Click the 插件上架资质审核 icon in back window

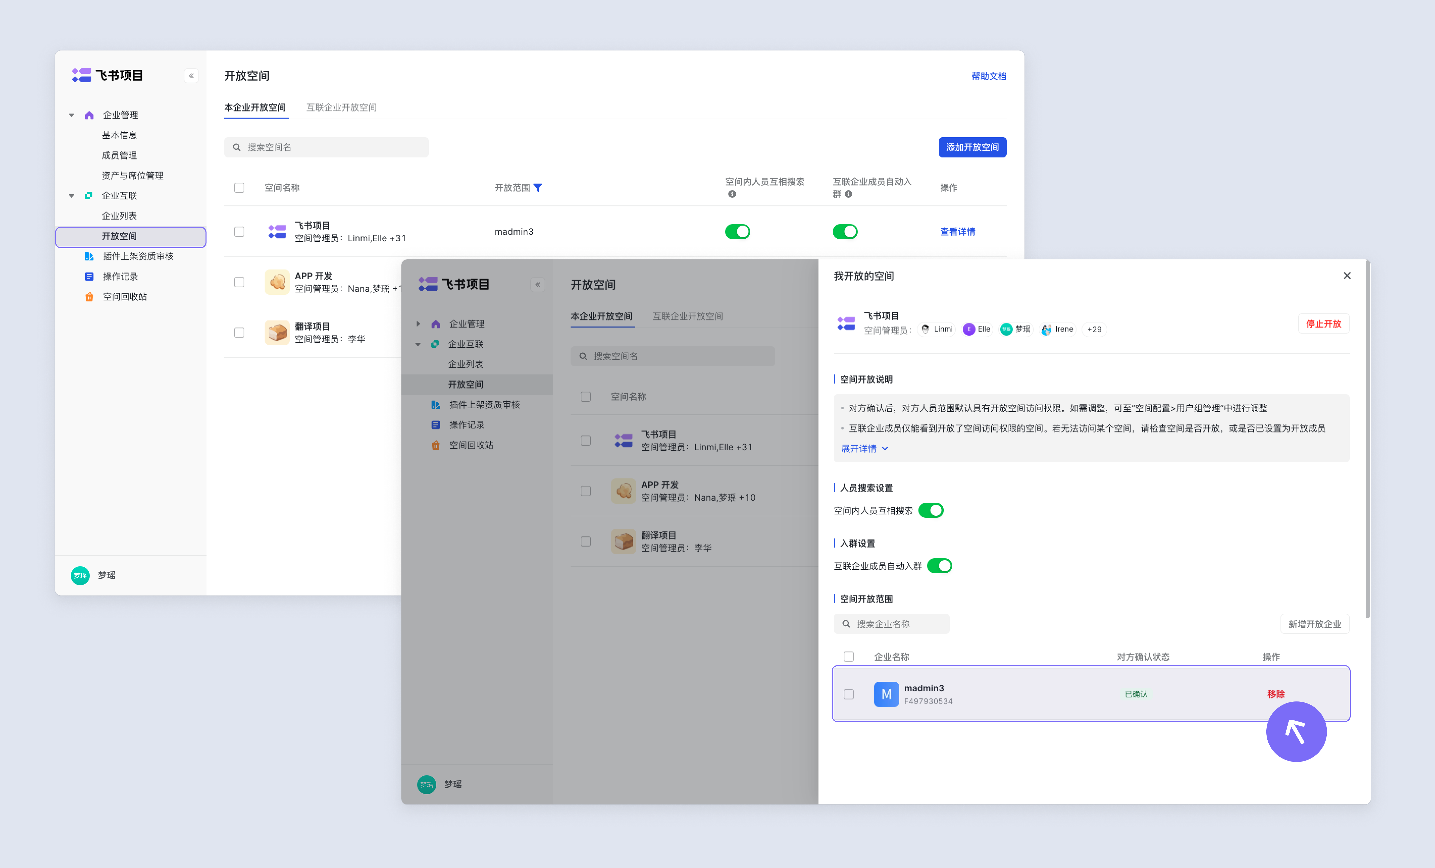[89, 256]
